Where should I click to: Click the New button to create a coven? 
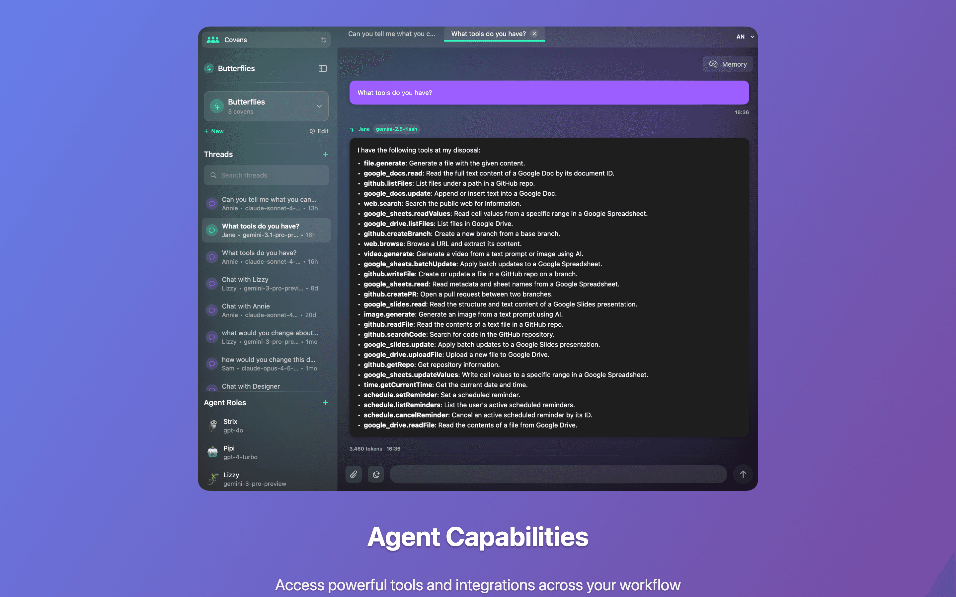(214, 131)
